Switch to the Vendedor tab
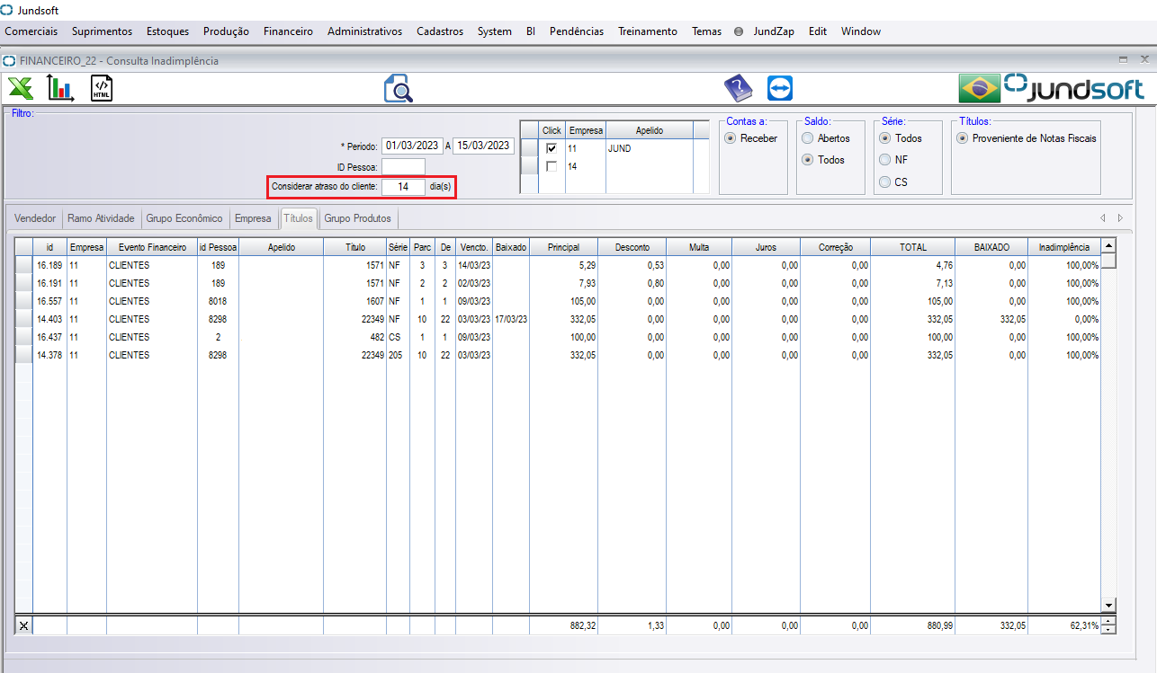This screenshot has width=1157, height=673. coord(35,218)
